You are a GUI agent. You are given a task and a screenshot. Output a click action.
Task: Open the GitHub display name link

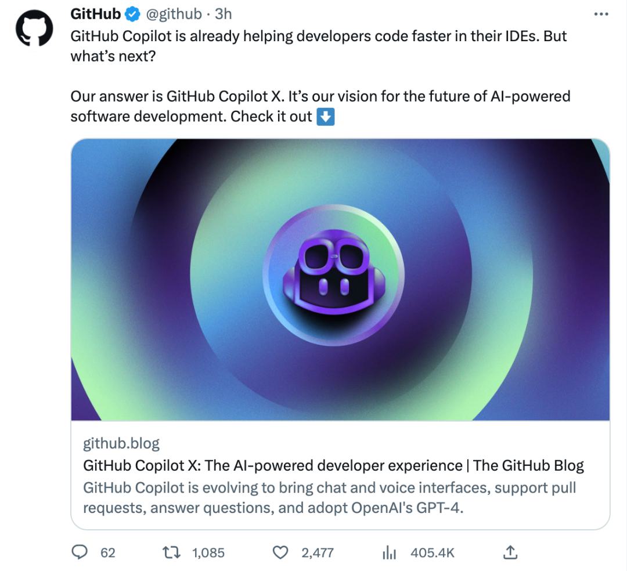coord(96,14)
